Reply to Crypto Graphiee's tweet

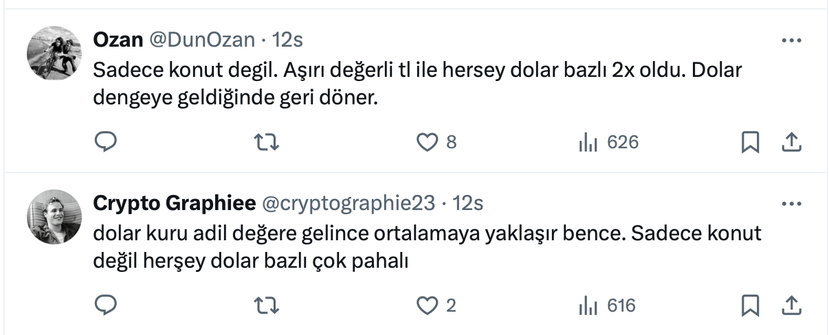click(105, 305)
